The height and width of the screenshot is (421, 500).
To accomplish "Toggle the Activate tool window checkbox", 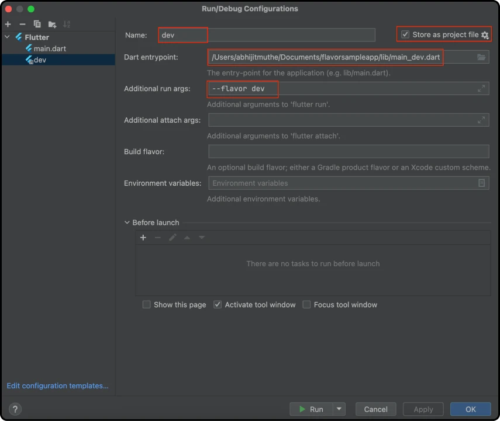I will tap(218, 305).
